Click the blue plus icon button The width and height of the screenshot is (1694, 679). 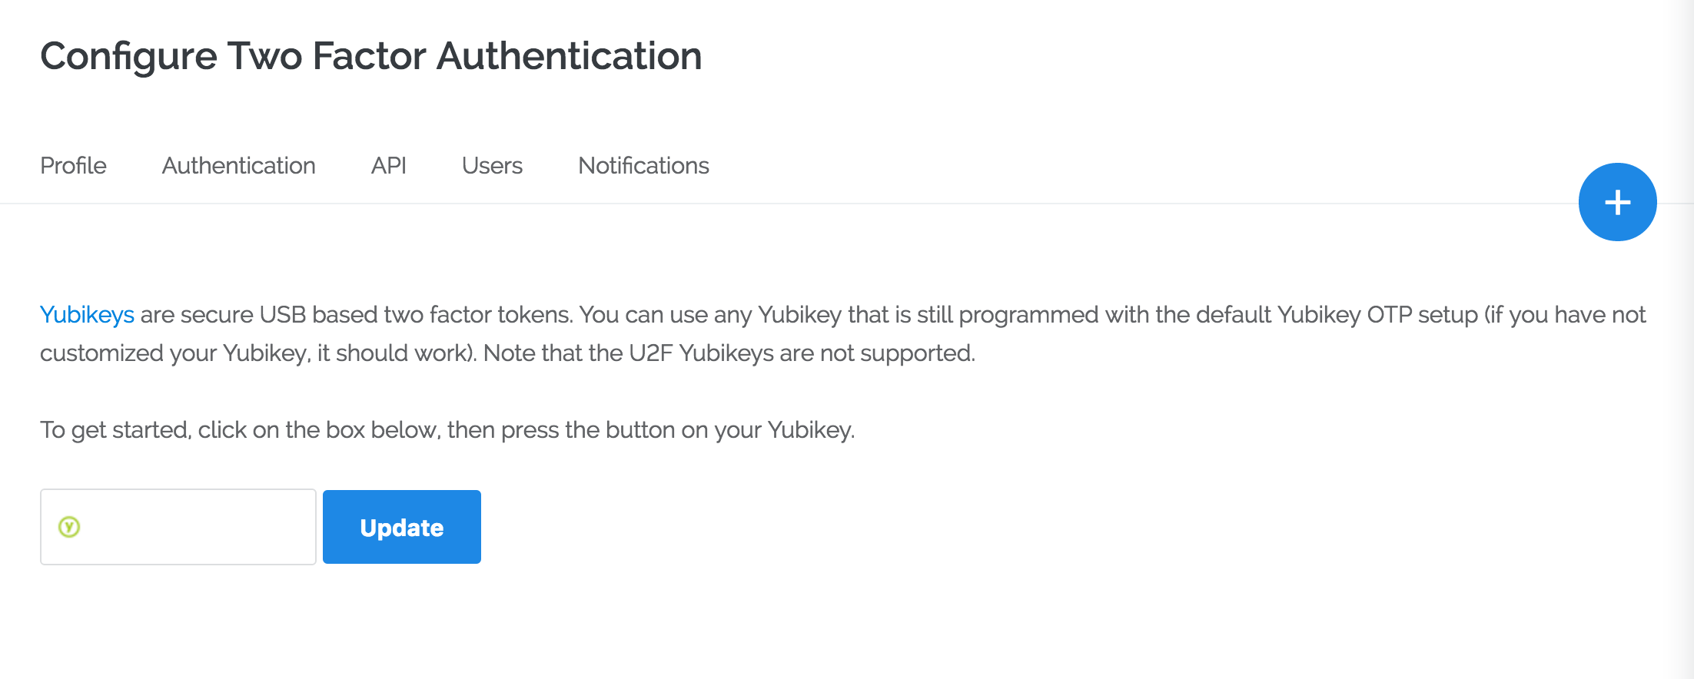pyautogui.click(x=1617, y=202)
